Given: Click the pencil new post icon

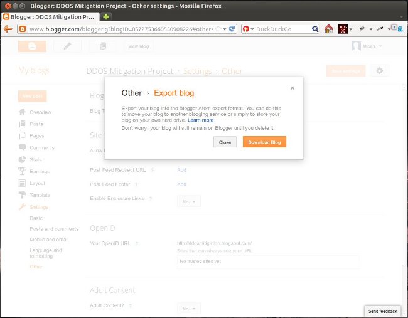Looking at the screenshot, I should [x=67, y=46].
